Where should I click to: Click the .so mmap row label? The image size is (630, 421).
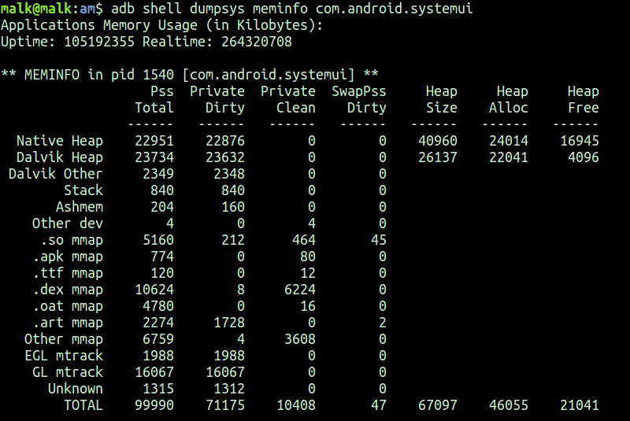click(x=72, y=240)
